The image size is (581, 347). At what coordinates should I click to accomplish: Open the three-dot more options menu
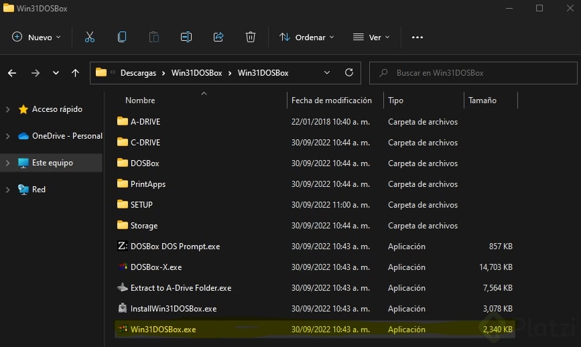point(417,38)
